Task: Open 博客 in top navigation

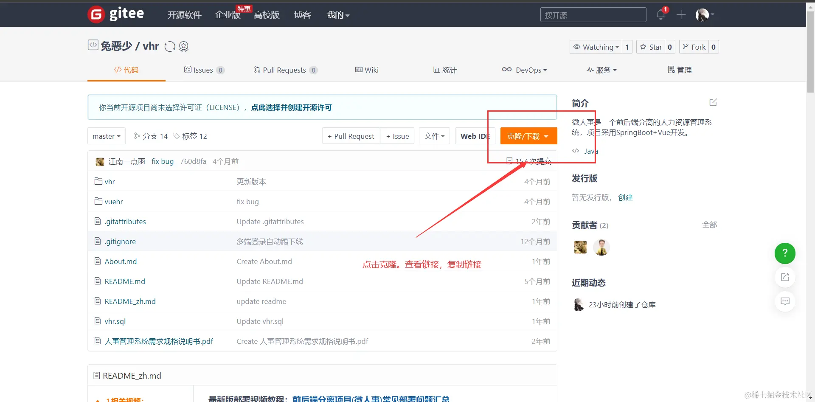Action: (x=302, y=15)
